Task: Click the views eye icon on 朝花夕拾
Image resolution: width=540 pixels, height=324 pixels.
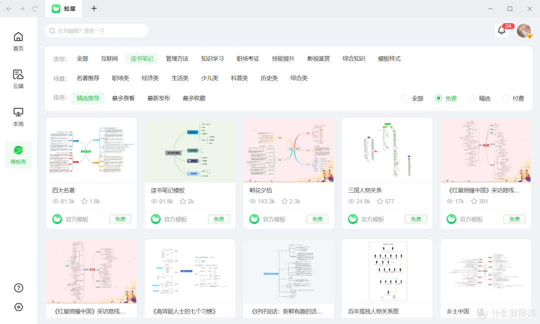Action: coord(252,201)
